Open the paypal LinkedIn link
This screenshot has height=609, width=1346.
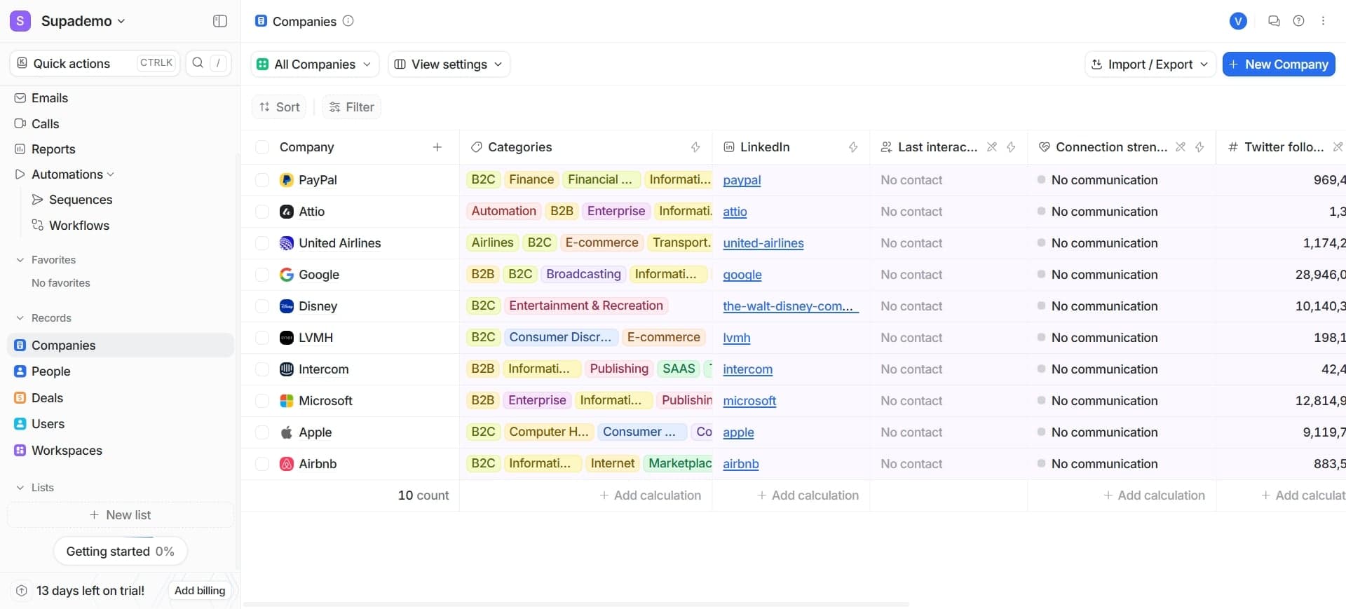(x=742, y=180)
